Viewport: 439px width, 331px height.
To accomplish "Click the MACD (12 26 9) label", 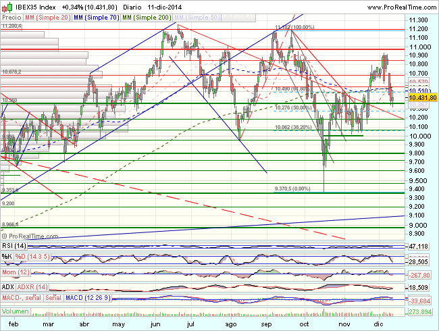I will pyautogui.click(x=88, y=298).
